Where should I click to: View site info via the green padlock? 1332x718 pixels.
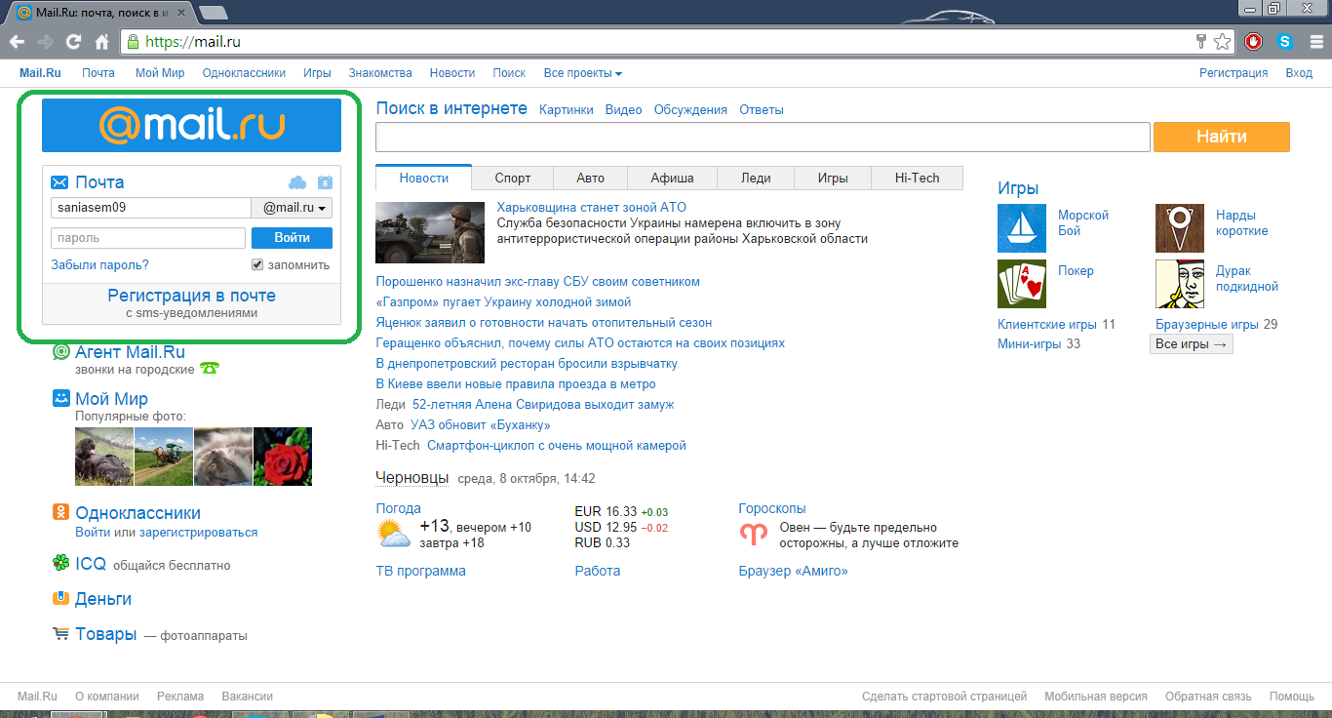click(134, 42)
